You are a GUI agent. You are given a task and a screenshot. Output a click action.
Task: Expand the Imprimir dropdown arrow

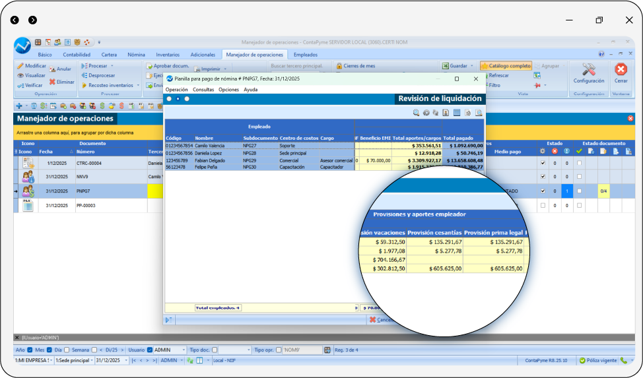[225, 69]
